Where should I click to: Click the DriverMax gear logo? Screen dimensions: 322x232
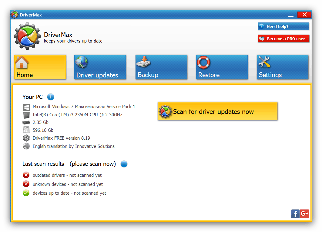point(28,36)
